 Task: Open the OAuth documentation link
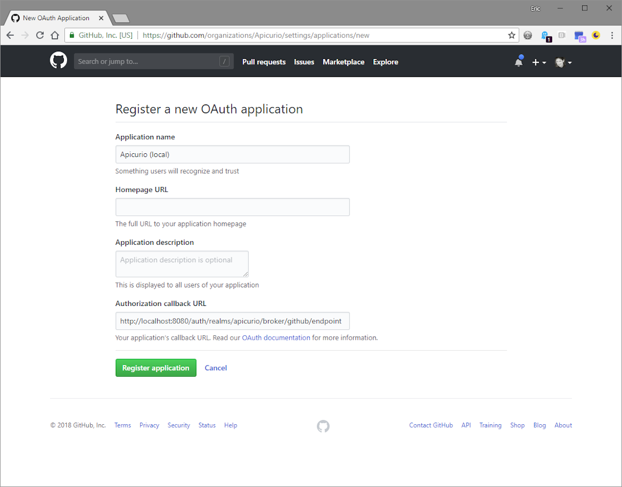[276, 338]
